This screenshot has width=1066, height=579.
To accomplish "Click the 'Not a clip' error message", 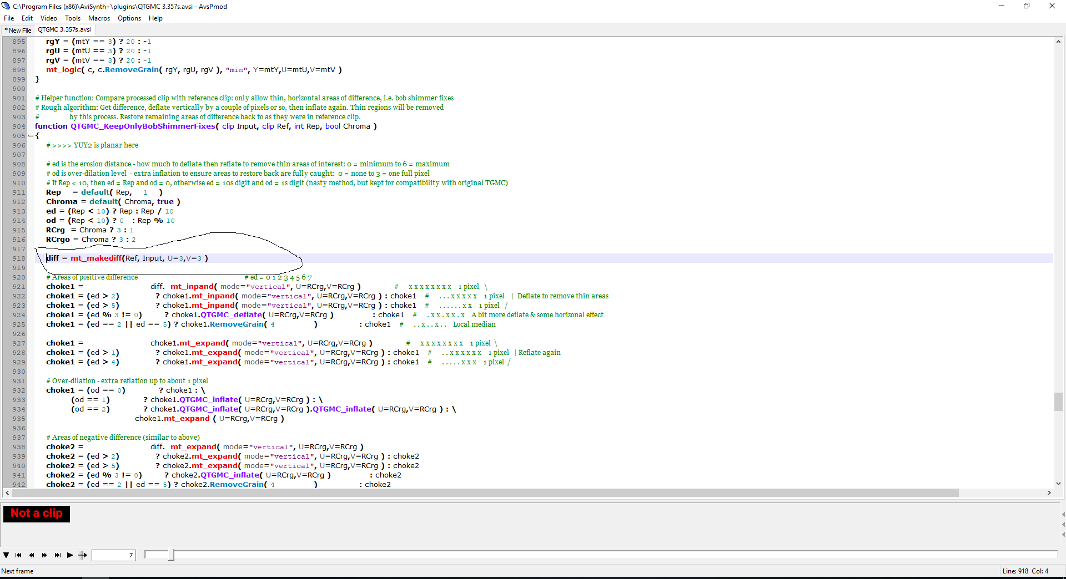I will click(37, 514).
